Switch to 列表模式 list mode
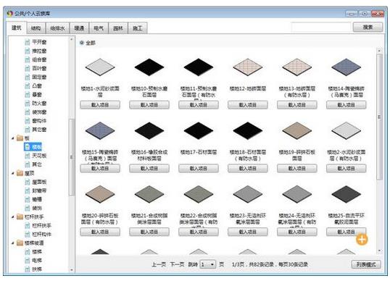This screenshot has width=390, height=281. 366,264
